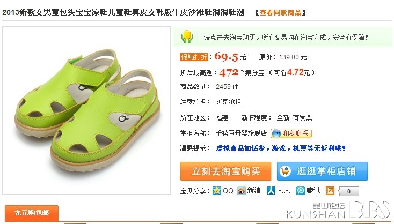The width and height of the screenshot is (394, 224).
Task: Open 逛逛掌柜店铺 store button
Action: [323, 171]
